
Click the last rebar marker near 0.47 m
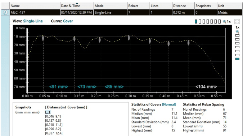[188, 43]
